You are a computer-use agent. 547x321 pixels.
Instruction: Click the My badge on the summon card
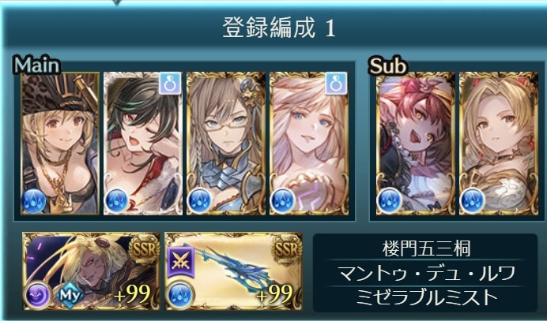(x=70, y=295)
